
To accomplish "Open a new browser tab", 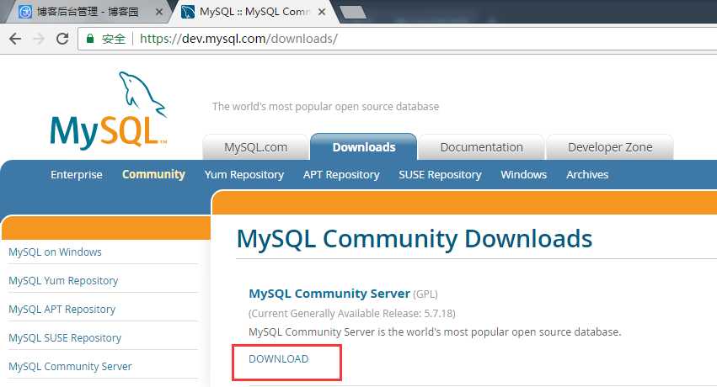I will pos(353,13).
